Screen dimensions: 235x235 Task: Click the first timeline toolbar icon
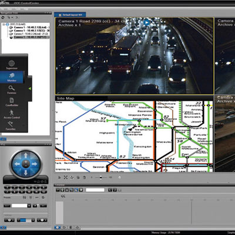coord(58,190)
